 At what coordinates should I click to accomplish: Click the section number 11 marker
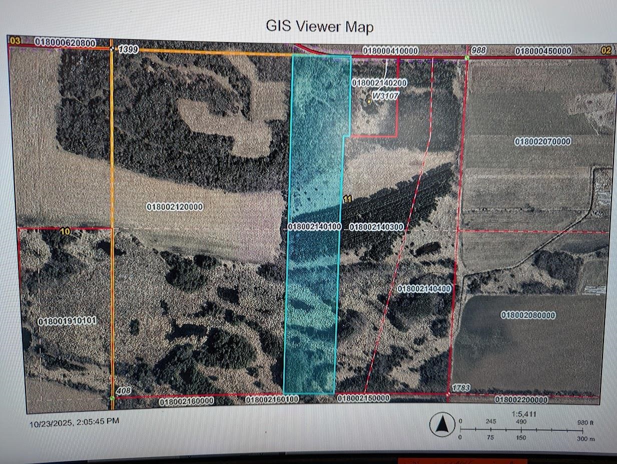[x=347, y=199]
